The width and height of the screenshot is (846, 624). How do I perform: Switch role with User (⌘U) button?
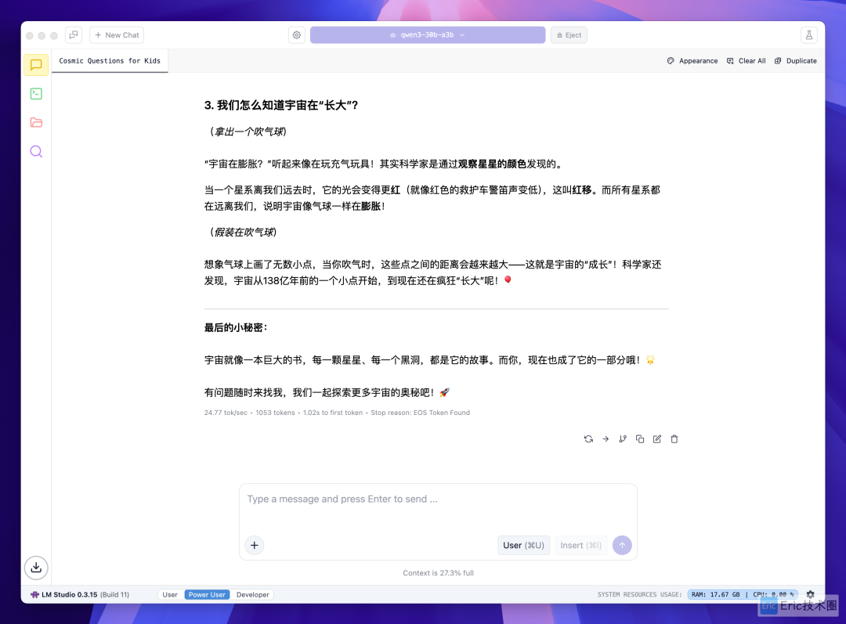click(523, 545)
